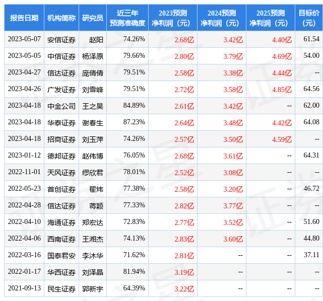
Task: Click 广发证券 institution cell
Action: pyautogui.click(x=61, y=90)
